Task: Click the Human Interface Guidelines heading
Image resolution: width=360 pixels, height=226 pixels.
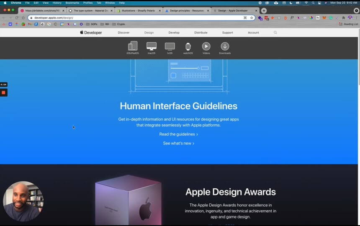Action: point(178,106)
